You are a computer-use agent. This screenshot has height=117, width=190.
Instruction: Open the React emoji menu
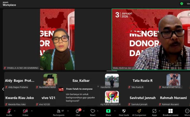tap(93, 112)
